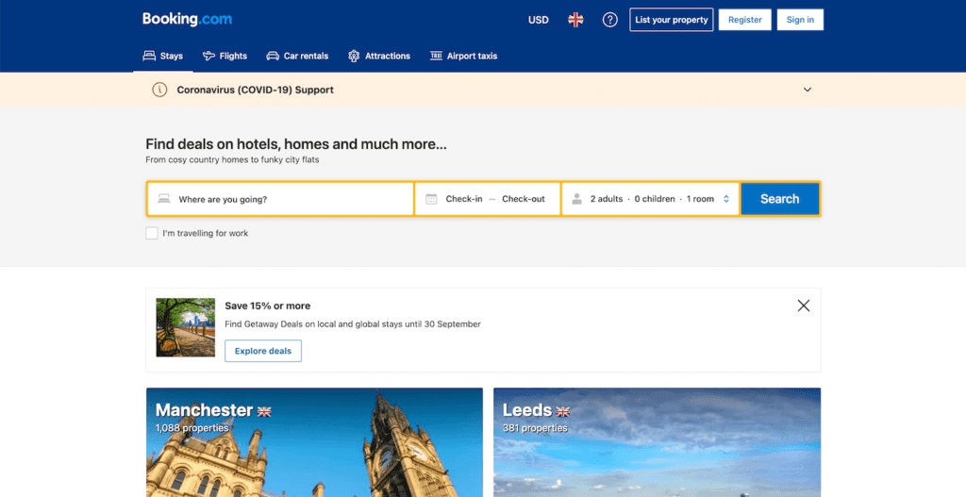Open the USD currency selector
This screenshot has width=966, height=497.
tap(538, 20)
